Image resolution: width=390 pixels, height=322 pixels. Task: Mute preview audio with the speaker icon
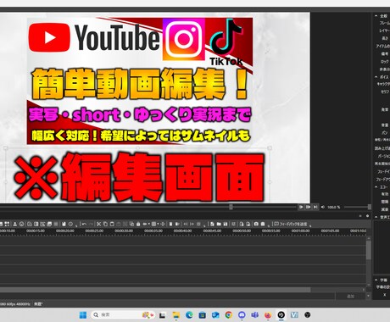[x=323, y=207]
